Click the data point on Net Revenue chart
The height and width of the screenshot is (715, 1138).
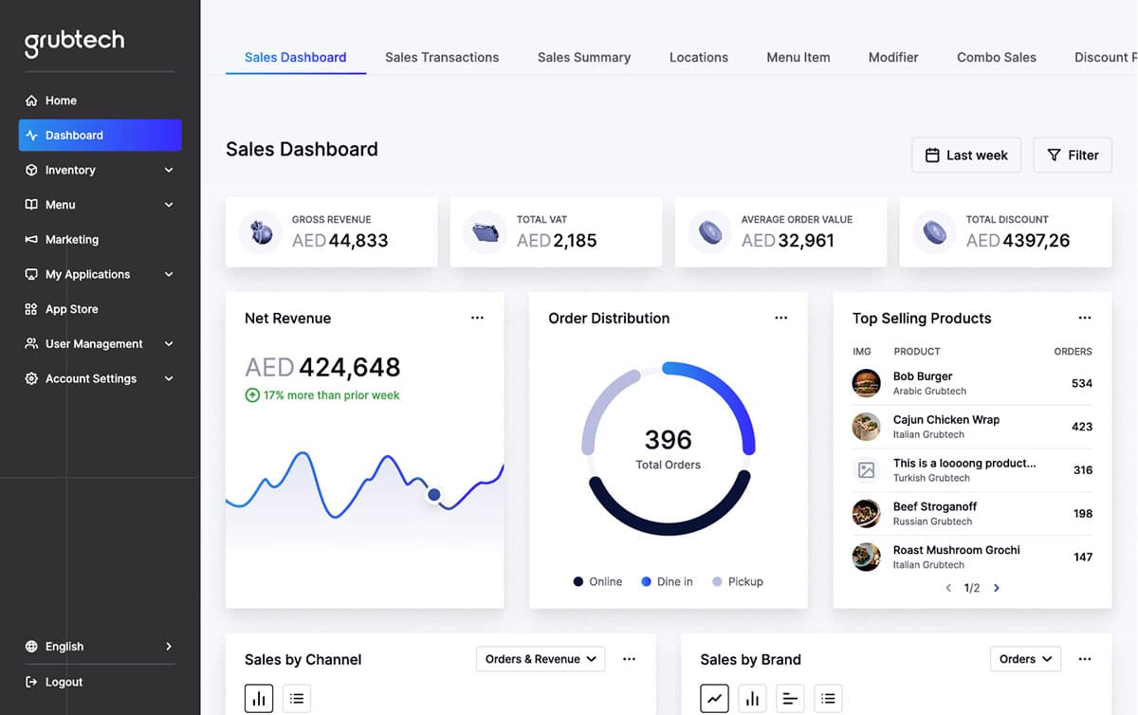click(434, 494)
